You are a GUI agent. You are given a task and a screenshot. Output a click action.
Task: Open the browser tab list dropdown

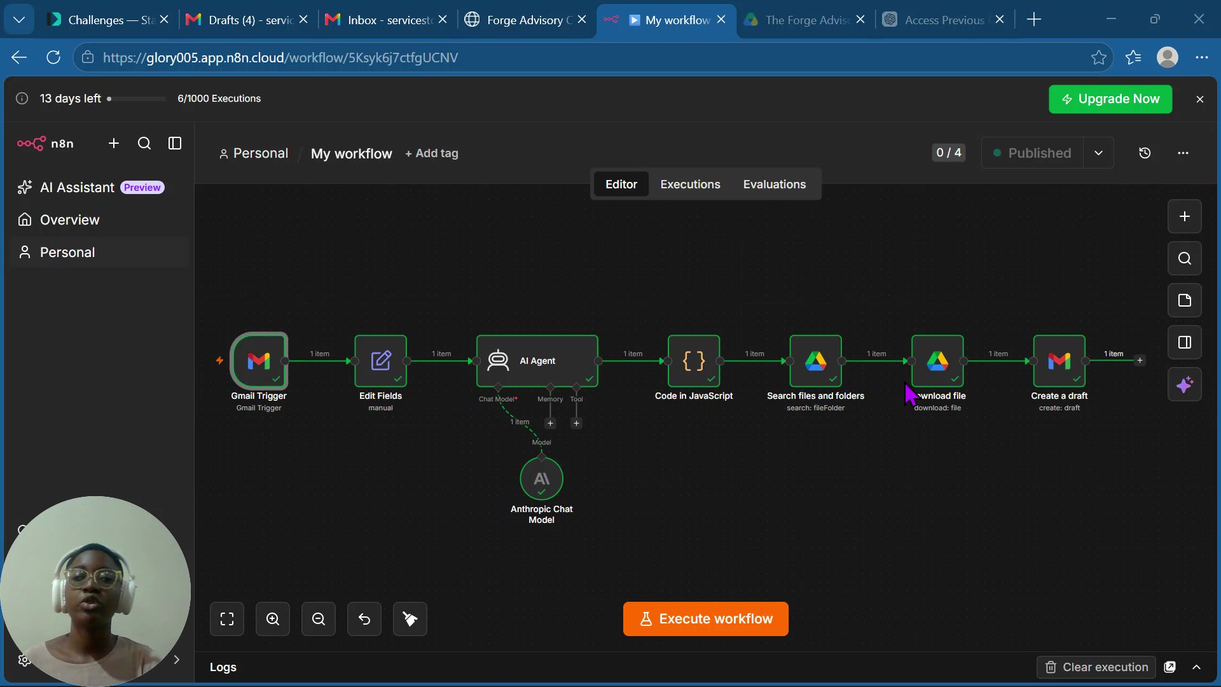[19, 20]
